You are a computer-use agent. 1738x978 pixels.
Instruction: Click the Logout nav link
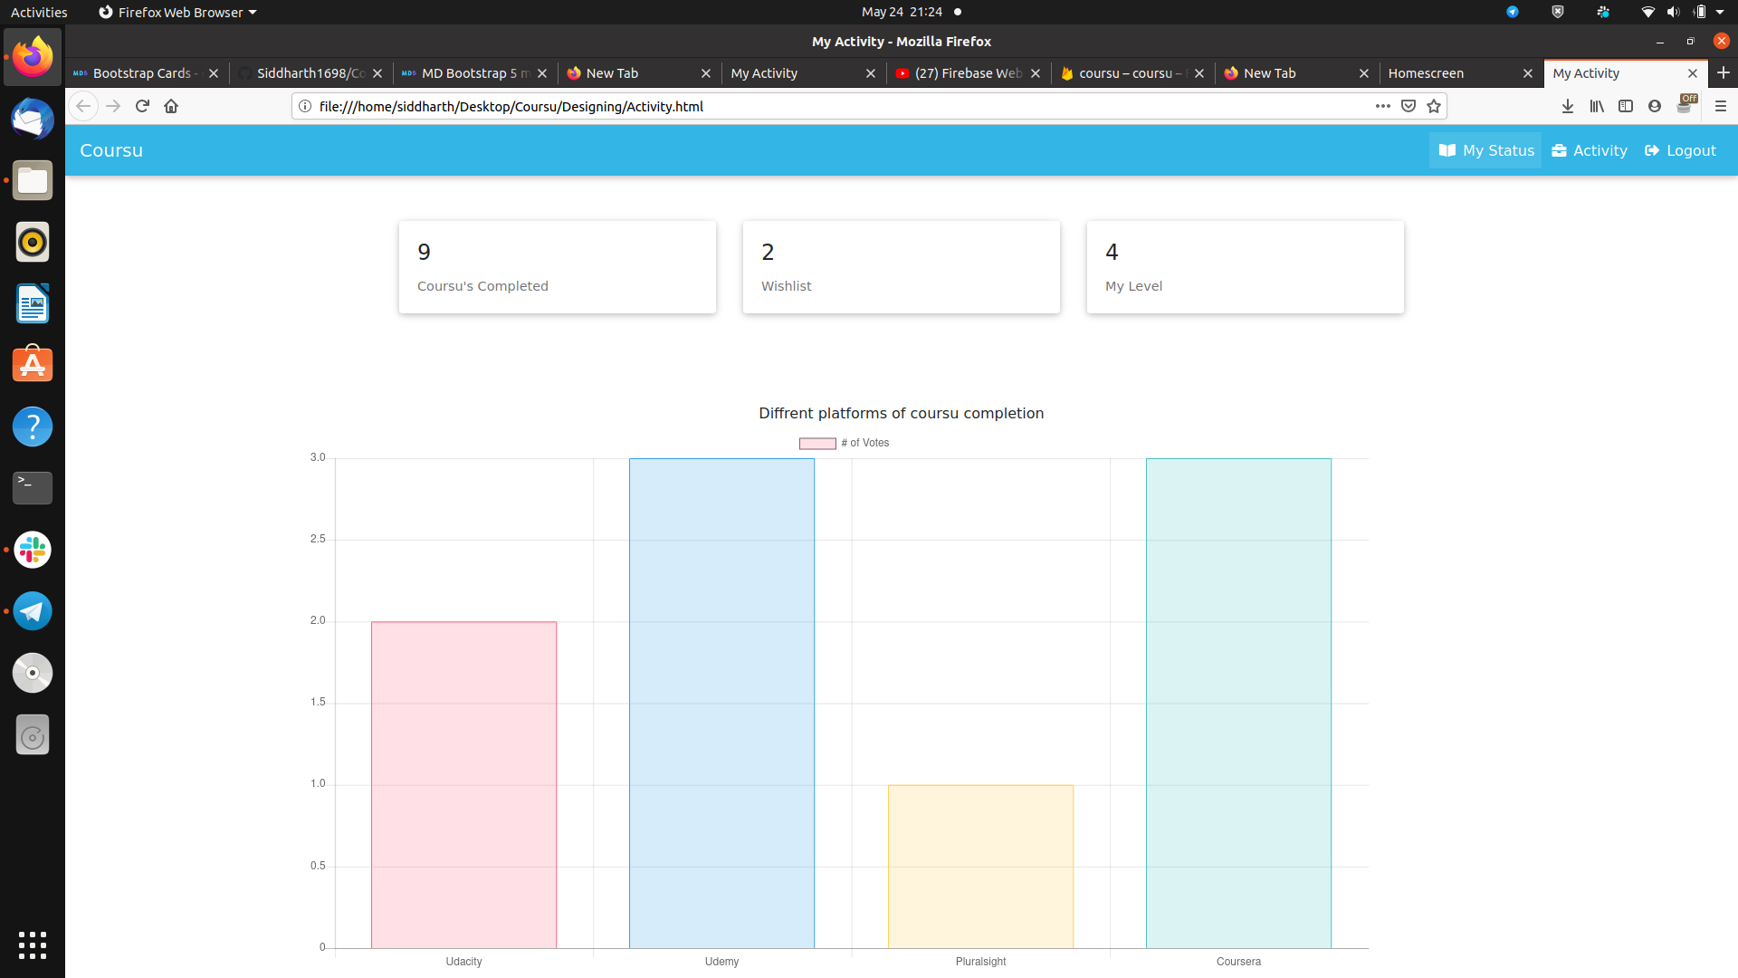coord(1680,150)
